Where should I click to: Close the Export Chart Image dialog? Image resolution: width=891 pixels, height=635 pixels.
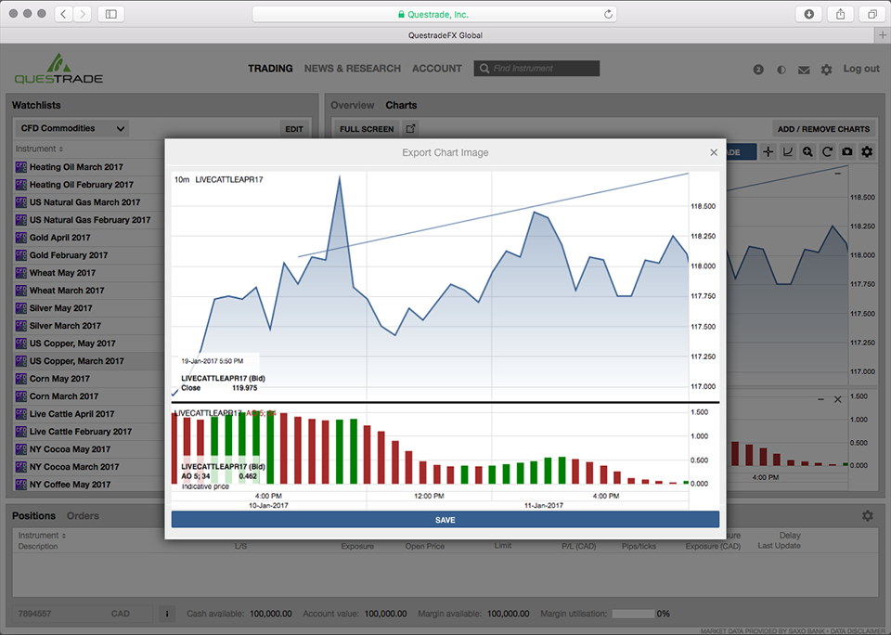(714, 152)
